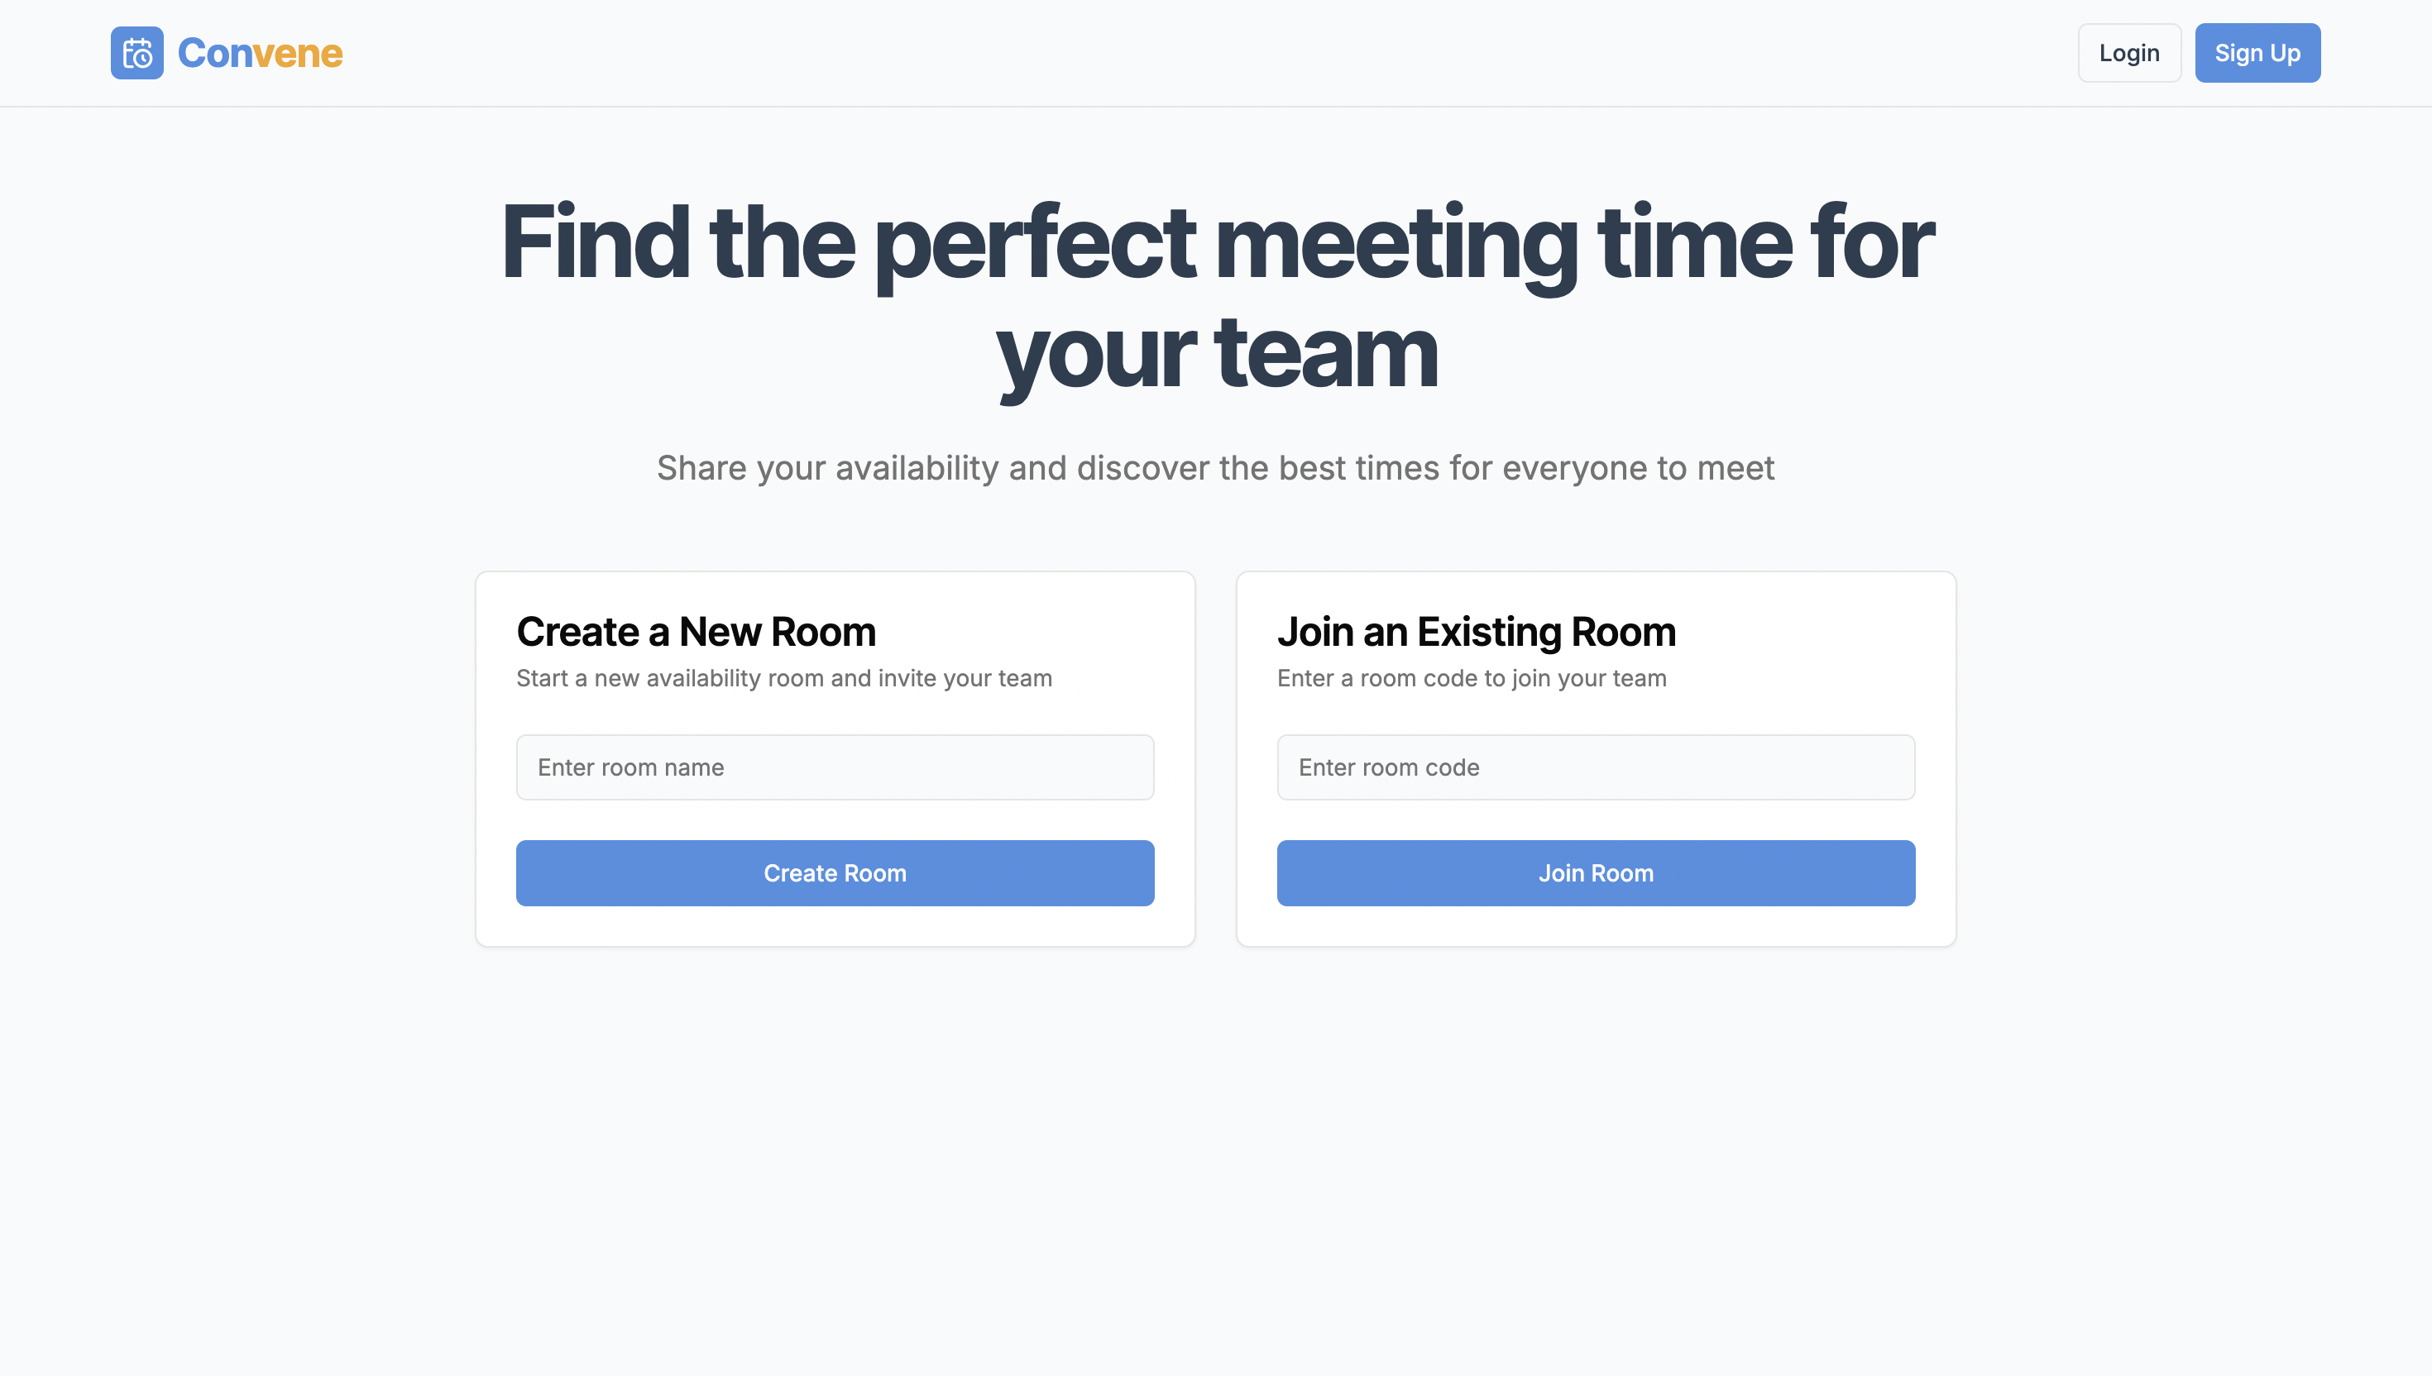Click the "Find the perfect meeting time" headline
The image size is (2432, 1376).
[x=1217, y=243]
